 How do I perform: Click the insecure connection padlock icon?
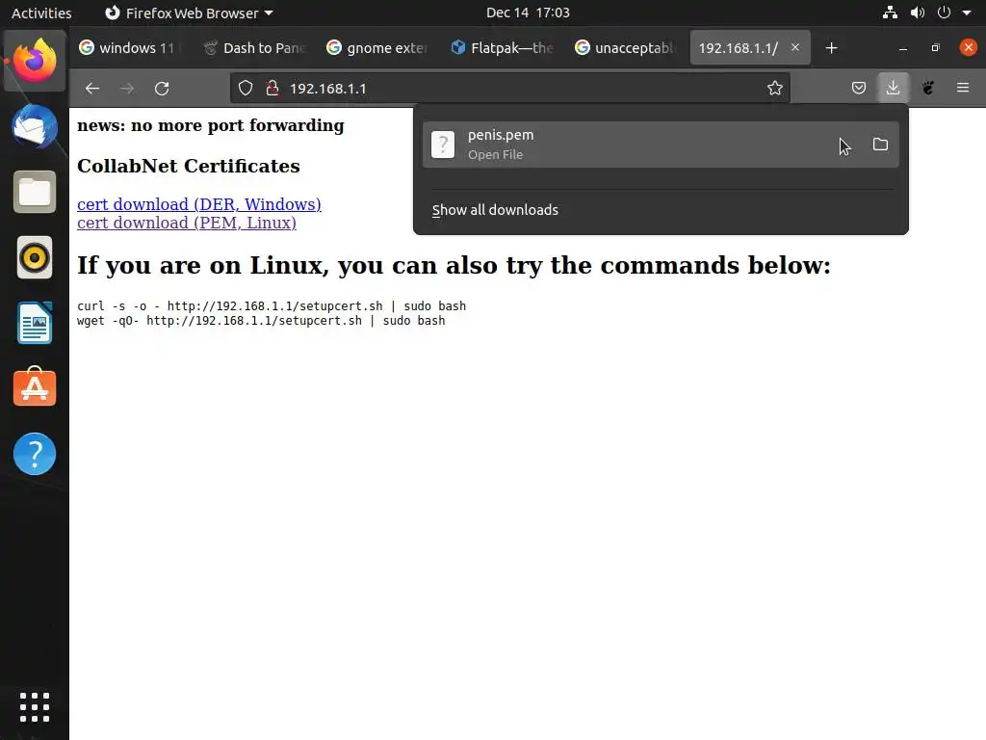coord(272,88)
